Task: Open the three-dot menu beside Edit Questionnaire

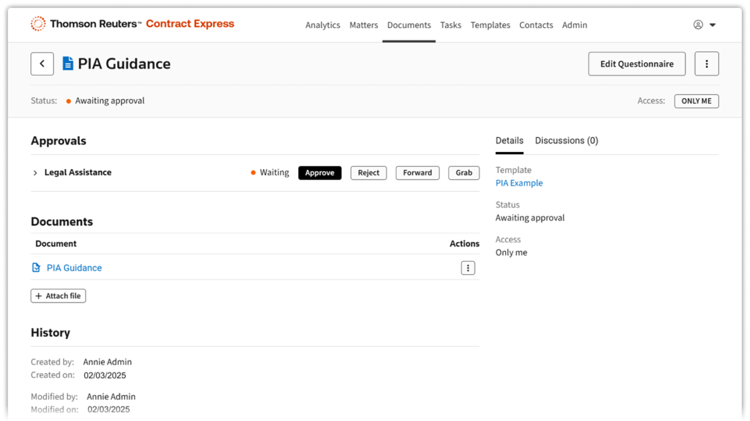Action: [707, 64]
